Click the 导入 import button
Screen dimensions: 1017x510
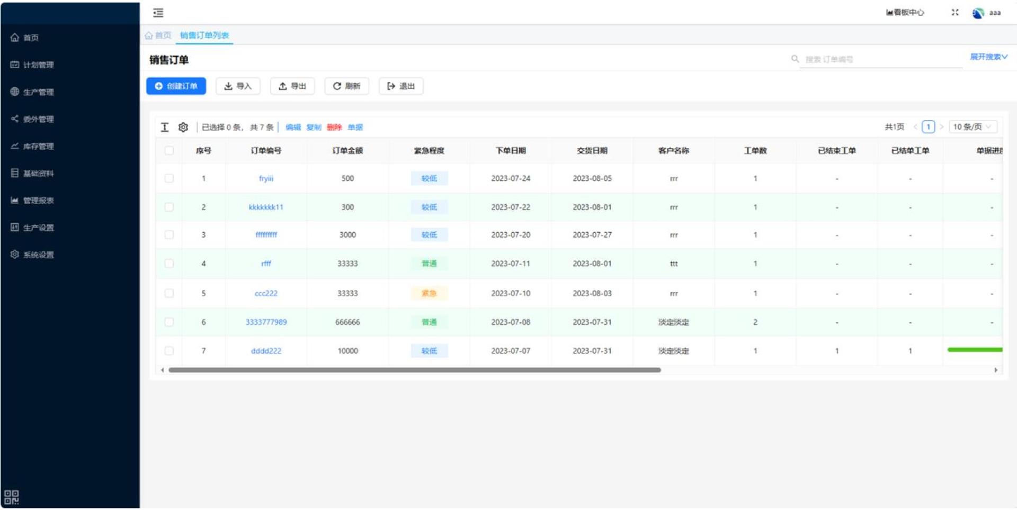[238, 86]
